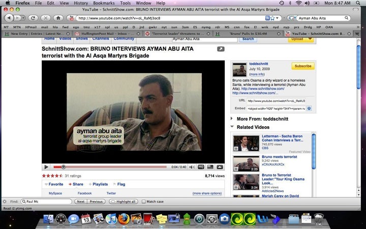Rate the video with the star rating
The height and width of the screenshot is (229, 366).
tap(52, 176)
